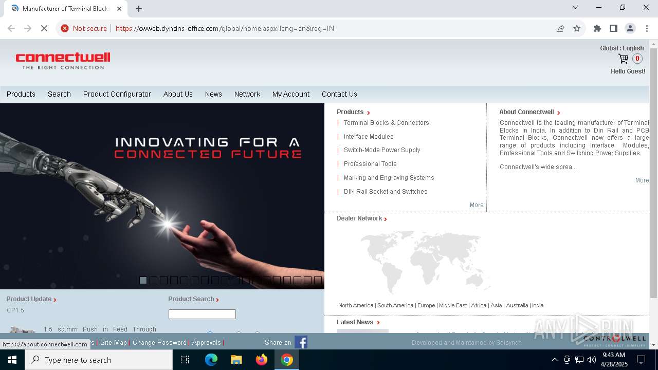The height and width of the screenshot is (370, 658).
Task: Open the Contact Us menu
Action: [339, 94]
